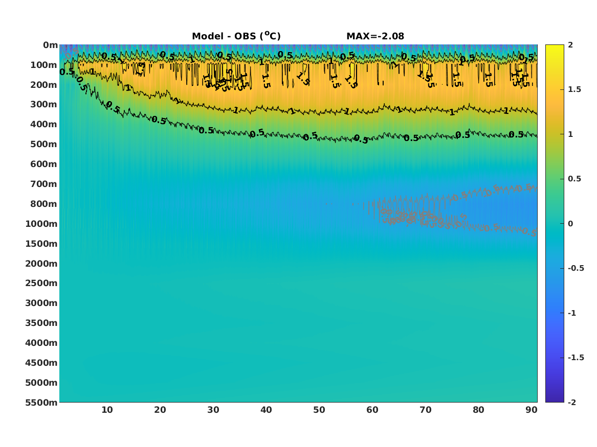597x447 pixels.
Task: Select the colorbar tick label "0"
Action: 570,224
